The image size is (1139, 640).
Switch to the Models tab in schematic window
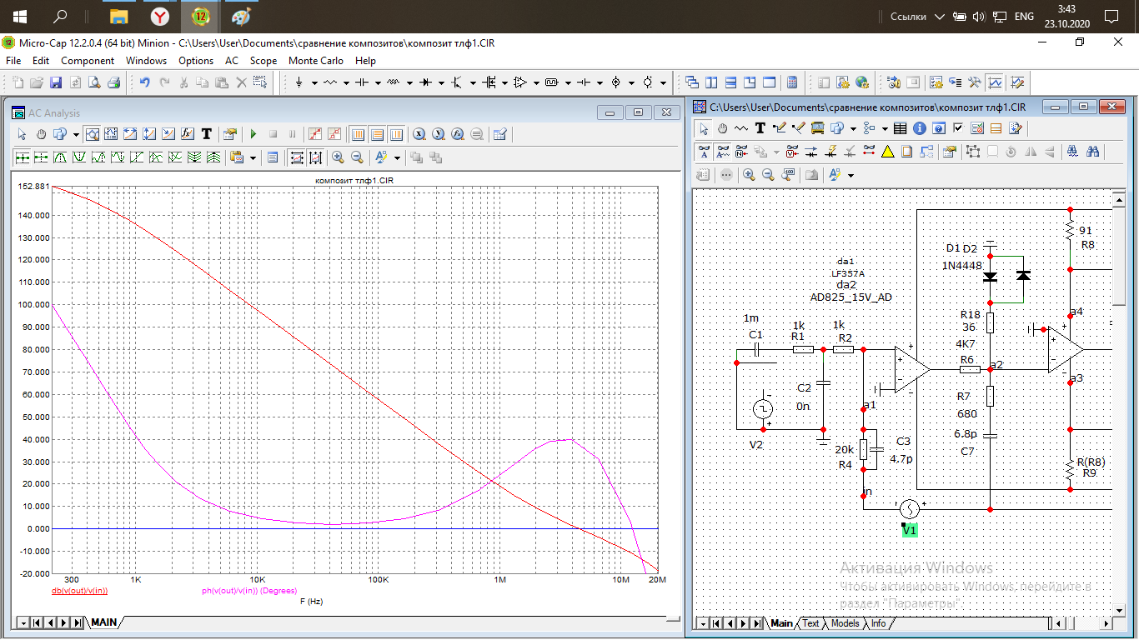coord(845,623)
